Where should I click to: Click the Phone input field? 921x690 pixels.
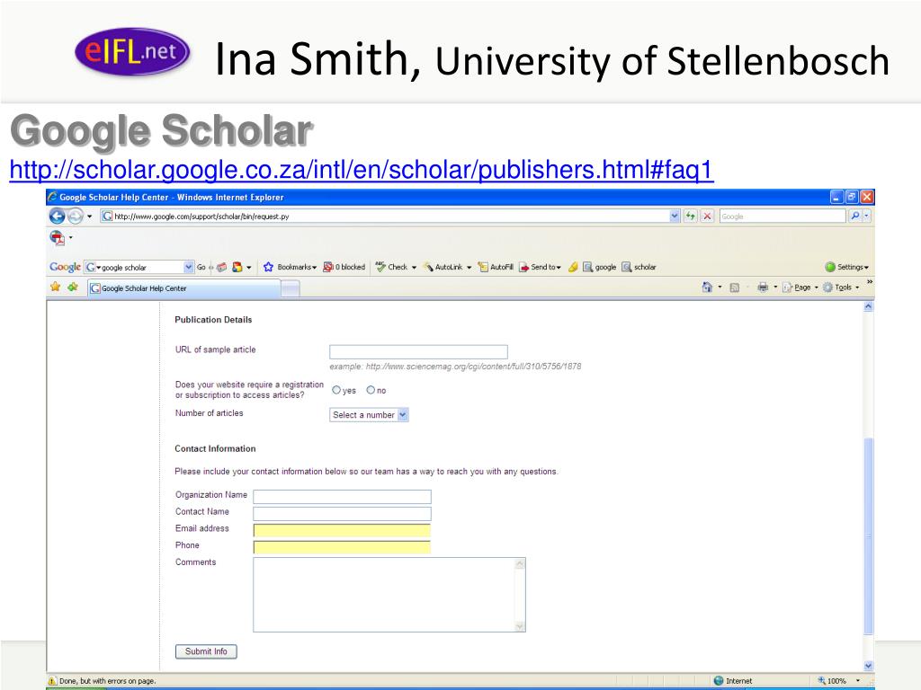(x=342, y=547)
